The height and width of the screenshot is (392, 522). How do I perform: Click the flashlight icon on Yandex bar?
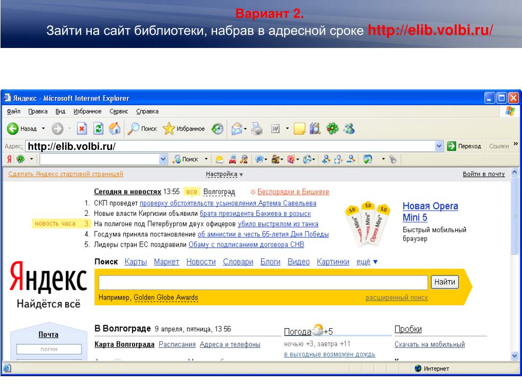393,160
